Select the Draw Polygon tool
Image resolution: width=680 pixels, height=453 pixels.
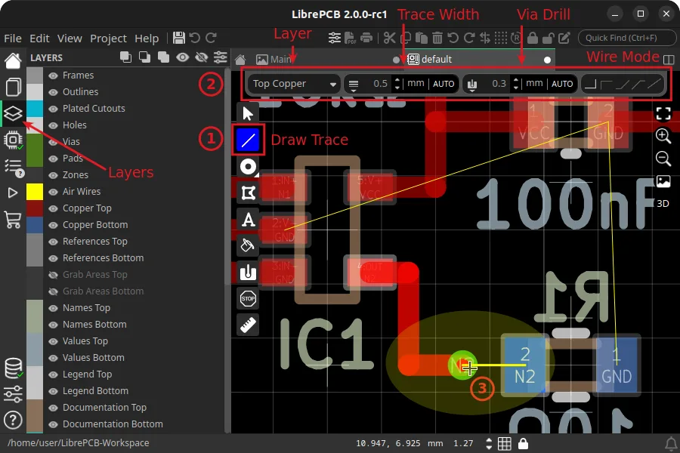248,193
